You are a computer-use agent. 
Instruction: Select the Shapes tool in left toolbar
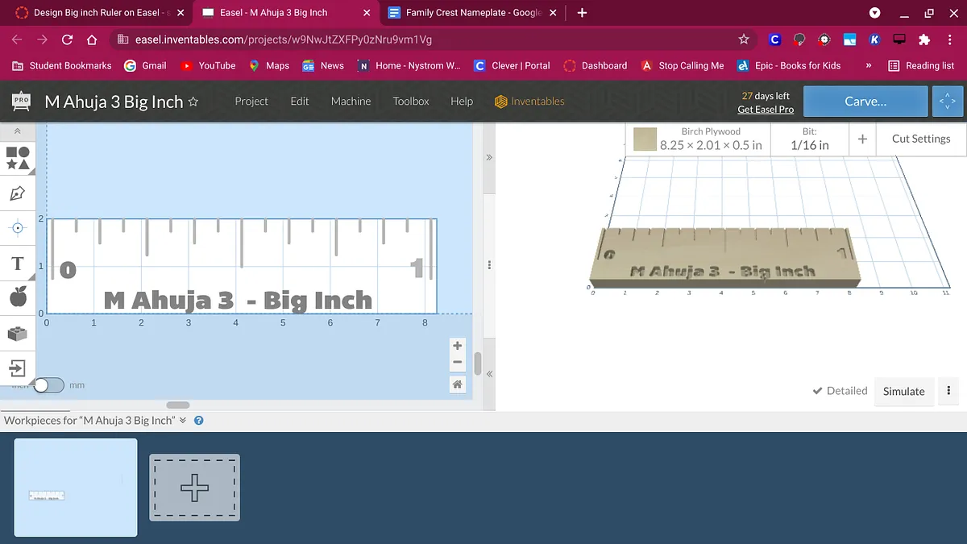point(18,157)
